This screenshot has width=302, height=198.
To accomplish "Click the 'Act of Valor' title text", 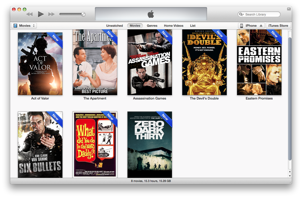I will click(x=40, y=98).
